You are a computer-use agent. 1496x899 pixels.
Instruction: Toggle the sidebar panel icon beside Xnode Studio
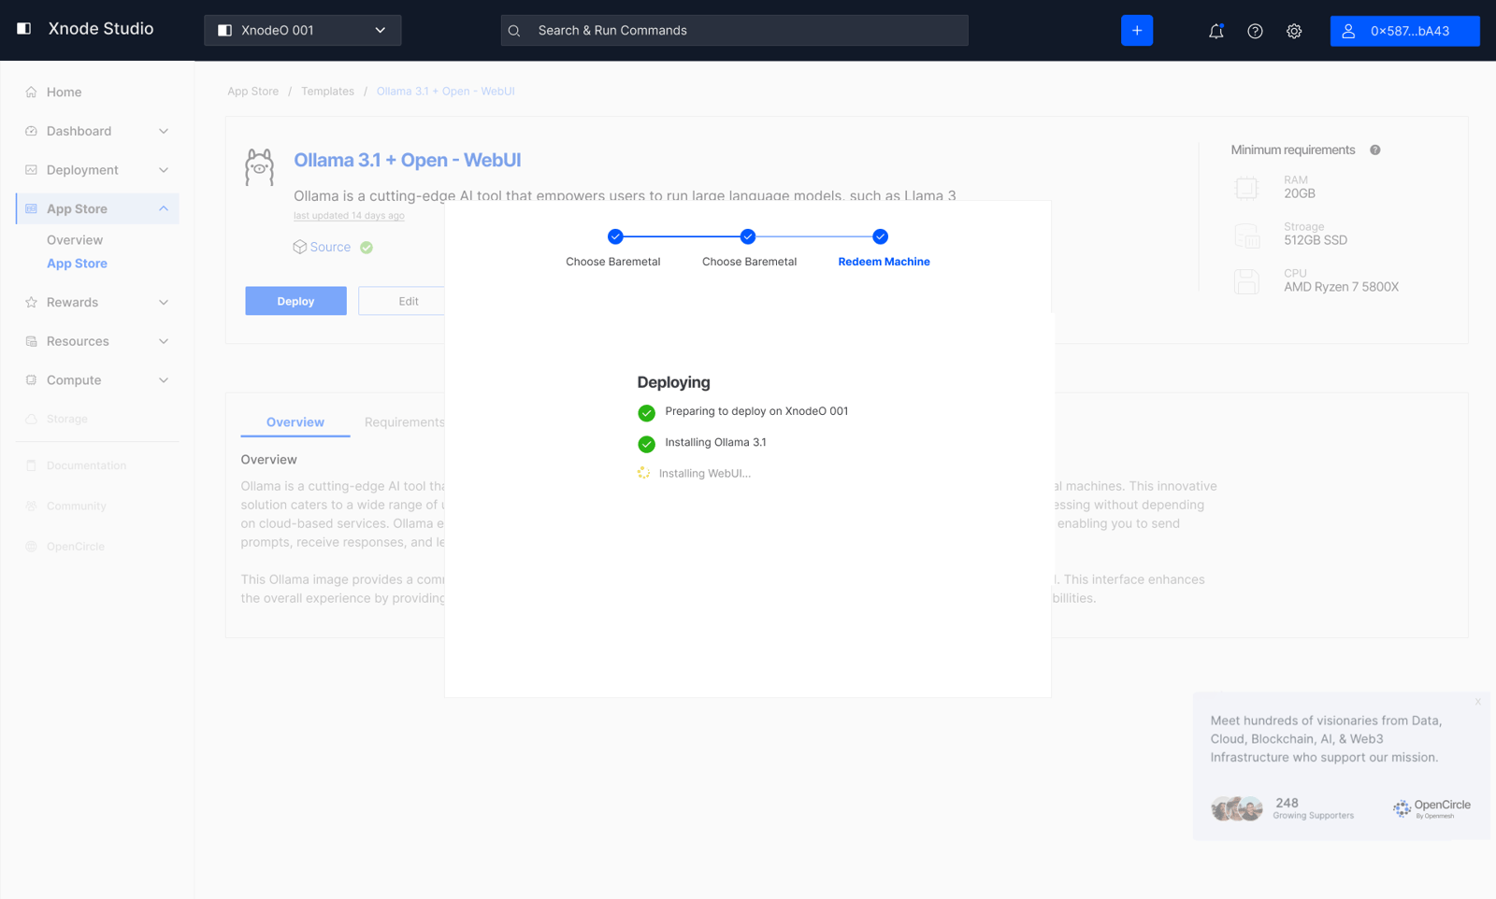click(x=24, y=29)
